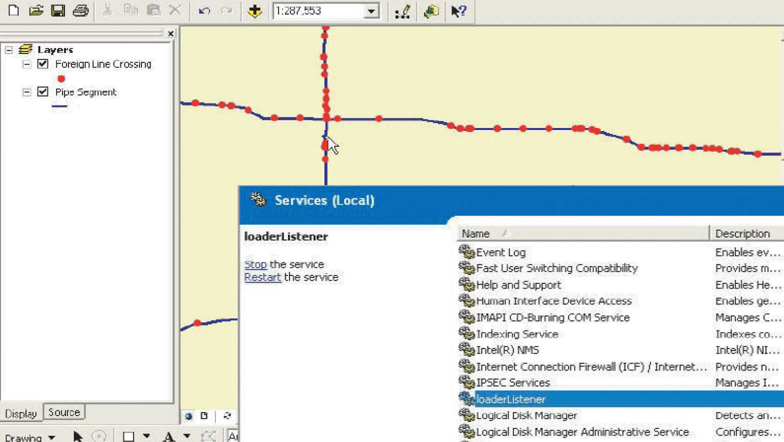This screenshot has height=442, width=784.
Task: Open the map scale dropdown
Action: coord(371,11)
